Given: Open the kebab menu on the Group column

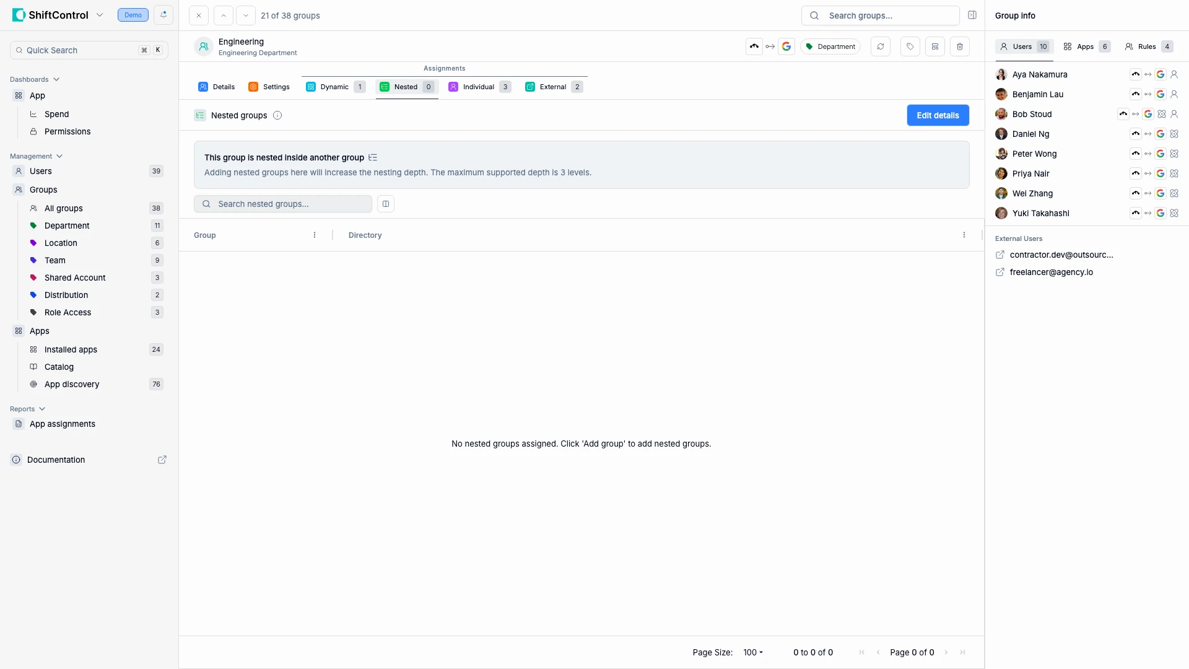Looking at the screenshot, I should (314, 235).
